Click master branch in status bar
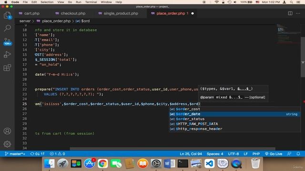Screen dimensions: 305x171 (15, 154)
